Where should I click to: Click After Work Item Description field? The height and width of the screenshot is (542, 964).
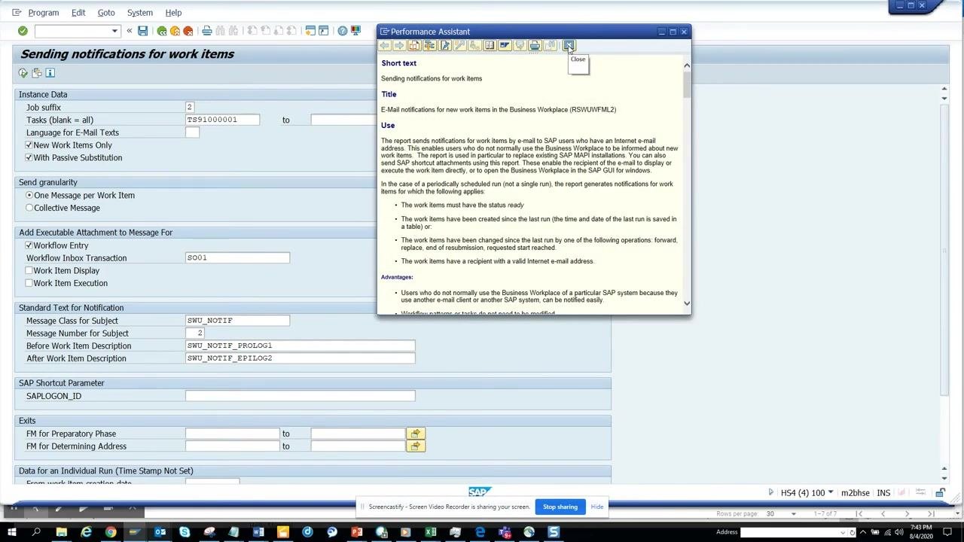pos(300,358)
